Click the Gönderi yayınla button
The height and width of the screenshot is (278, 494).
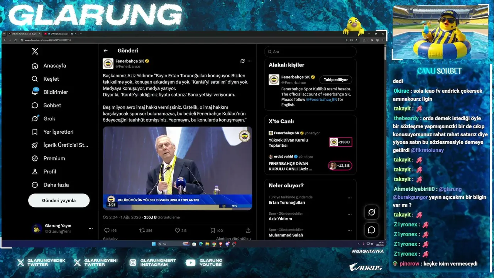pos(59,200)
